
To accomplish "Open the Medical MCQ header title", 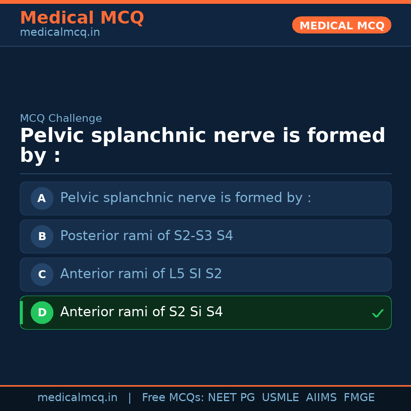I will 82,18.
